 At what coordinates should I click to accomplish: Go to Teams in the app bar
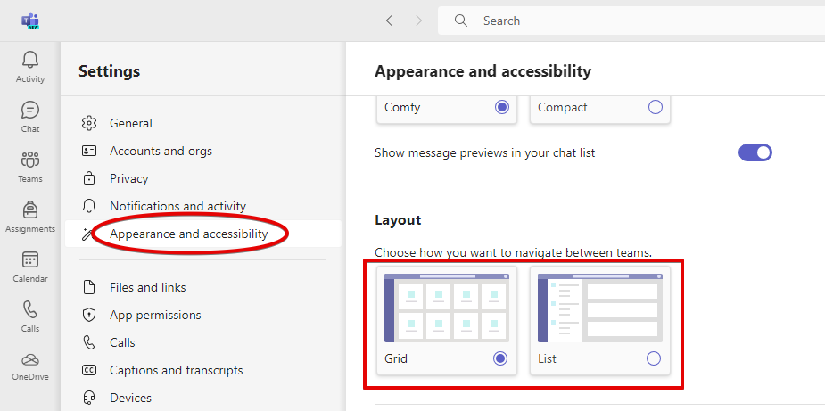(x=30, y=166)
